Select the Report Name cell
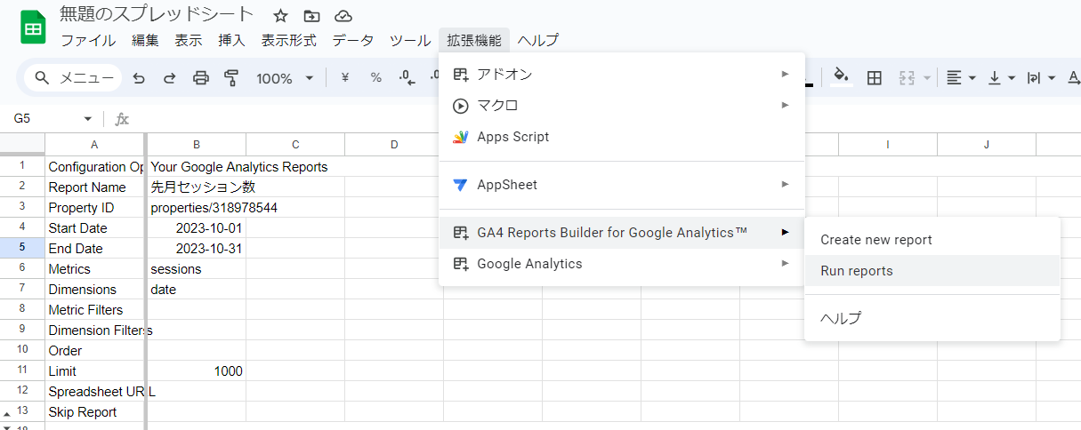Screen dimensions: 1081x430 pyautogui.click(x=94, y=187)
